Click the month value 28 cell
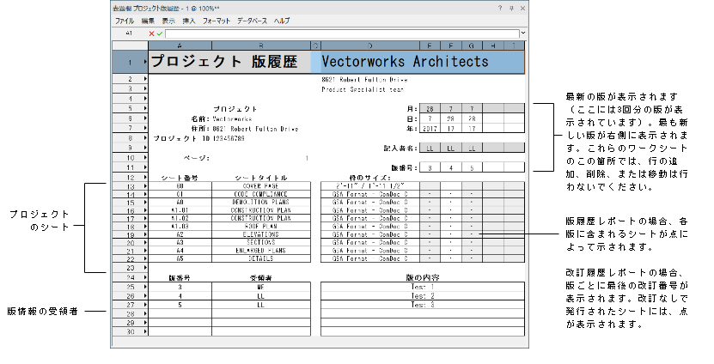This screenshot has width=714, height=364. coord(430,109)
